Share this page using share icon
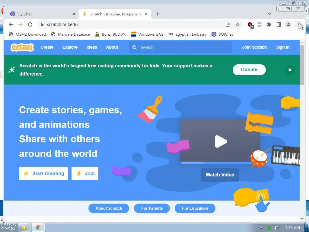 [228, 24]
